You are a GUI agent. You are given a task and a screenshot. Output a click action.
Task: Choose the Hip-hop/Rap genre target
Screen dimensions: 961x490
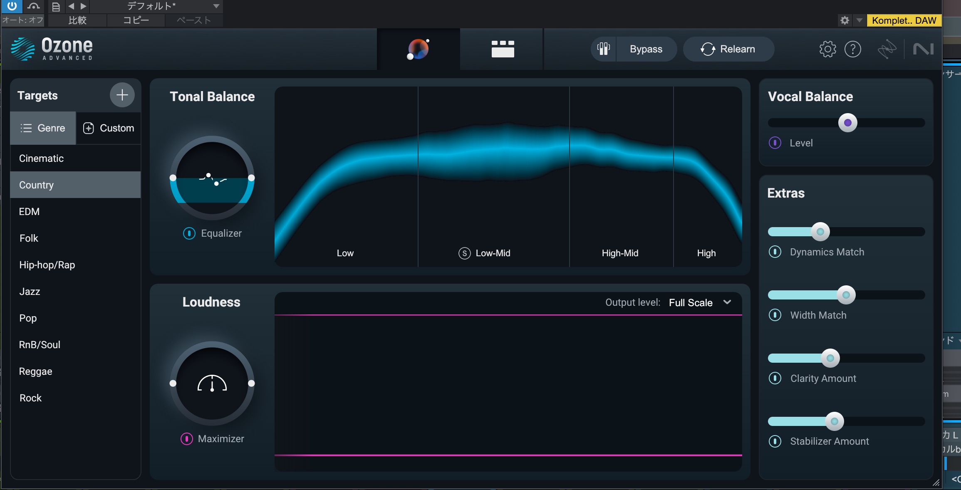pyautogui.click(x=47, y=265)
